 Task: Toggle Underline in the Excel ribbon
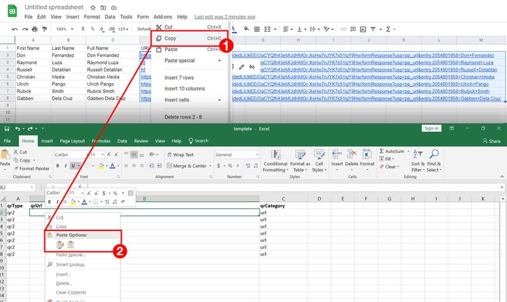coord(74,166)
